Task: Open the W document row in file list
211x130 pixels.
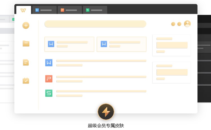Action: (96, 63)
